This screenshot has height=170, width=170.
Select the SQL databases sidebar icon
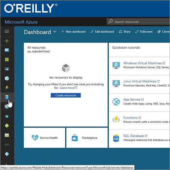click(x=7, y=97)
